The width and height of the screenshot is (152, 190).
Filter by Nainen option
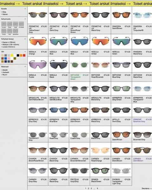pos(4,14)
